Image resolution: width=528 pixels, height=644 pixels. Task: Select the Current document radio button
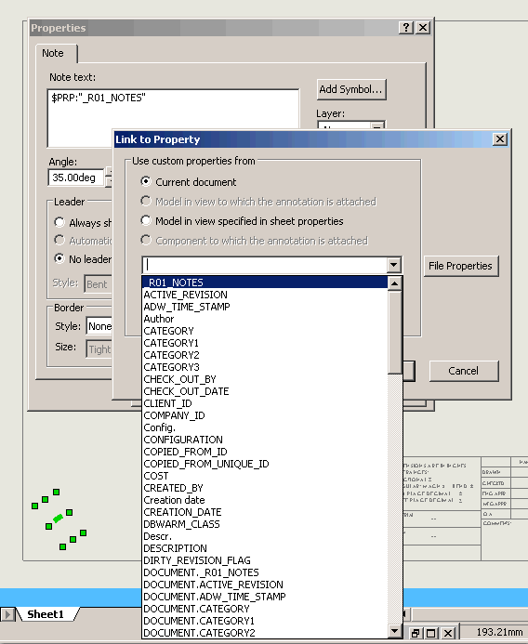click(146, 181)
